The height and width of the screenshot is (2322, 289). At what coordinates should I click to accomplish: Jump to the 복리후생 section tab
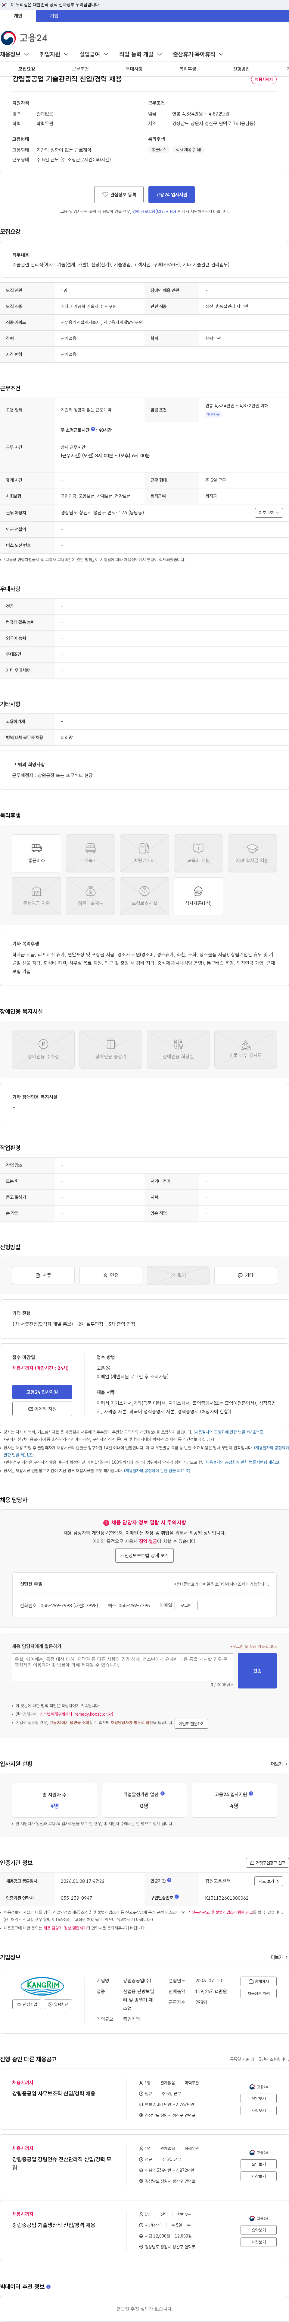187,68
